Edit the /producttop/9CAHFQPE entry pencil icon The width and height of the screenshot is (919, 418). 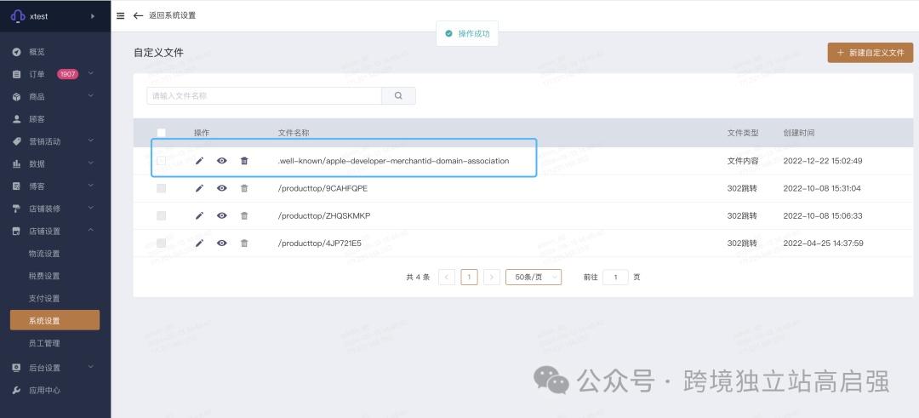tap(199, 188)
